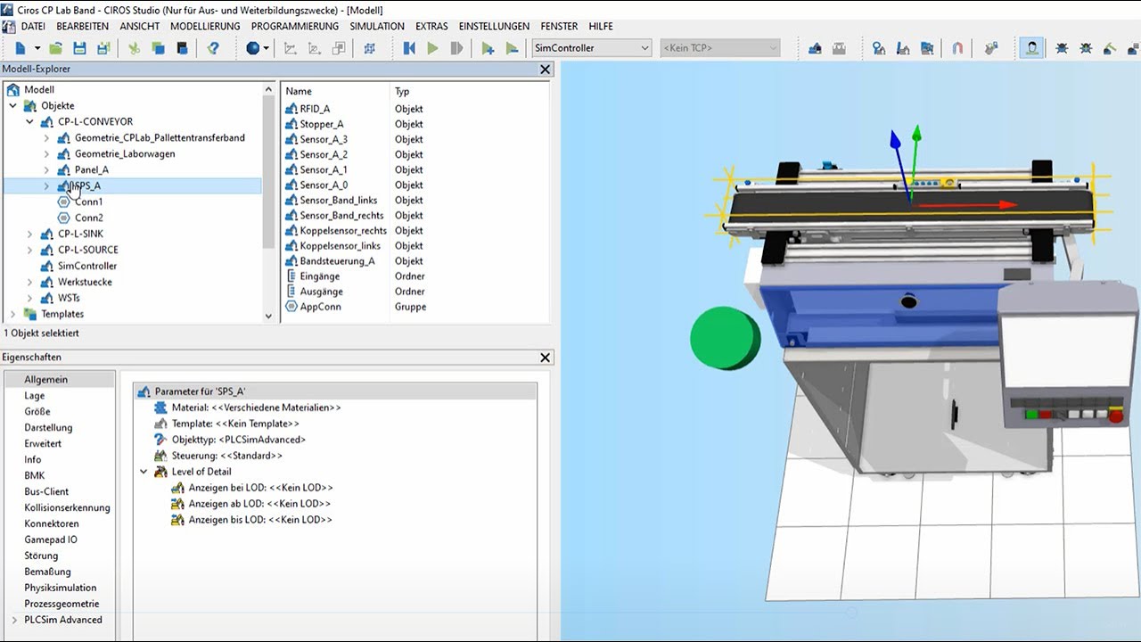
Task: Select Conn1 in the model tree
Action: coord(89,202)
